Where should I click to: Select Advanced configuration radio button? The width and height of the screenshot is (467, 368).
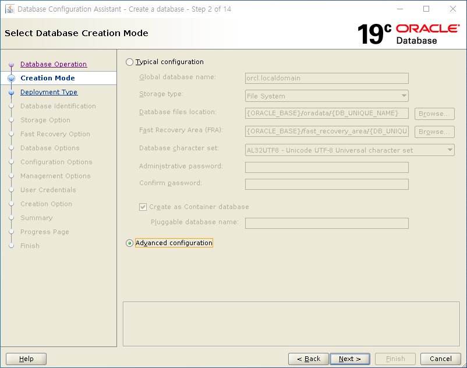coord(129,243)
